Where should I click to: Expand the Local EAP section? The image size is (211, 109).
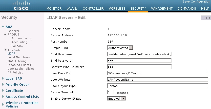click(x=3, y=78)
